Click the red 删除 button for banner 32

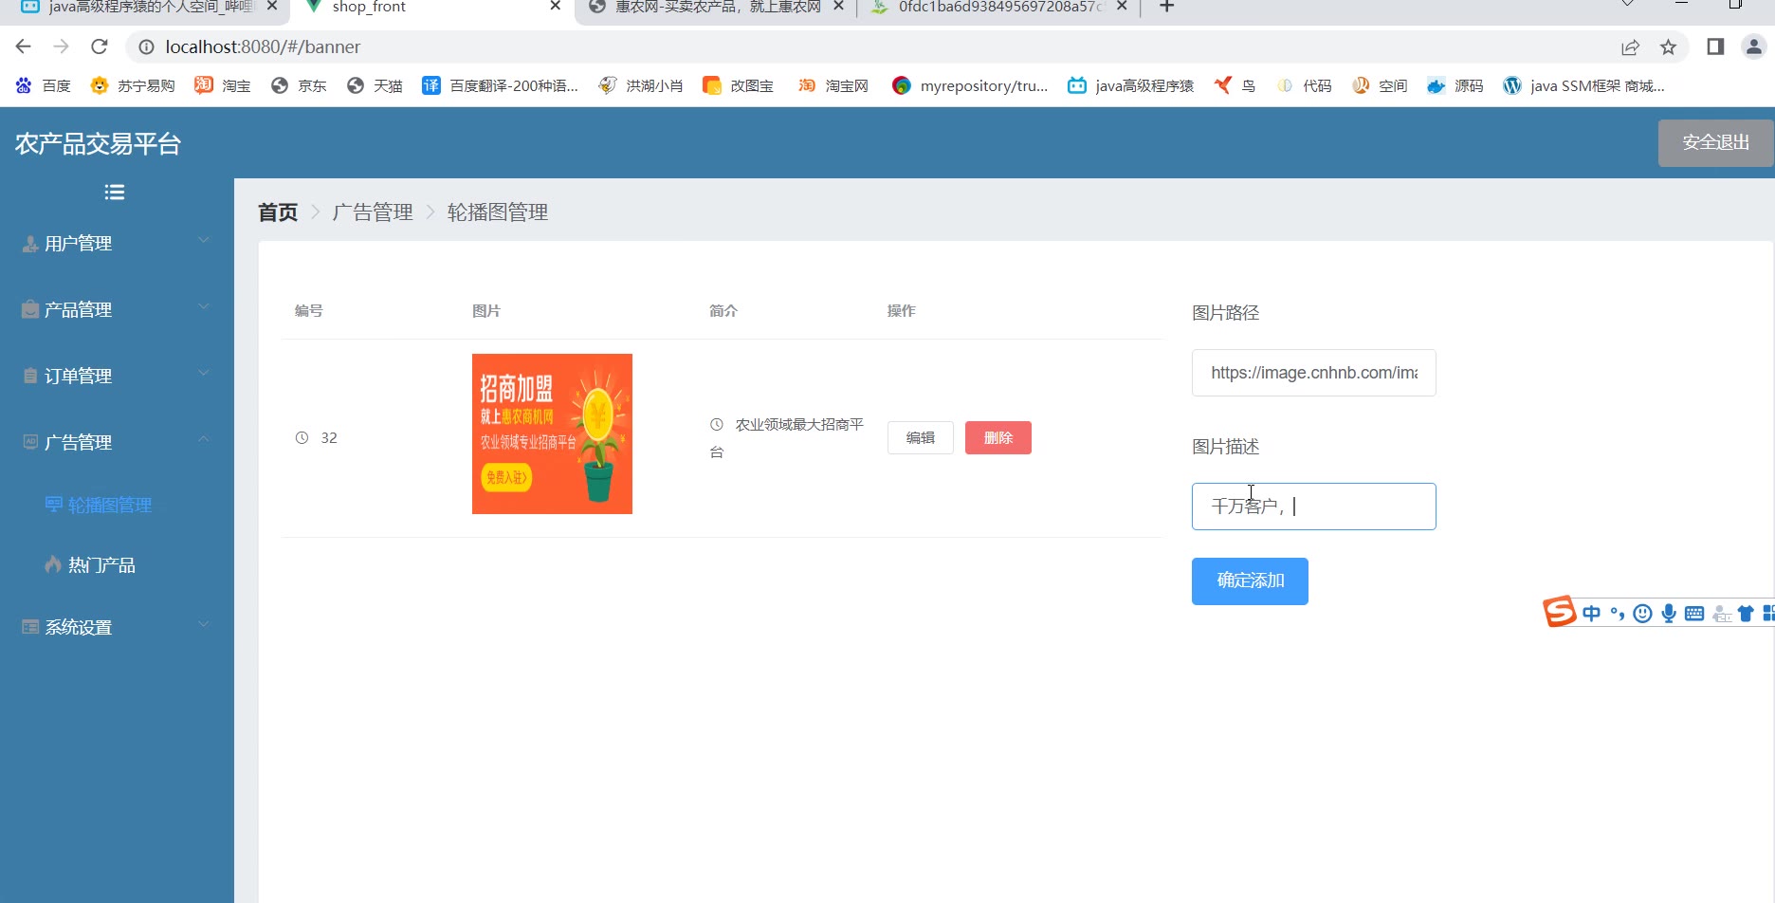click(x=998, y=438)
